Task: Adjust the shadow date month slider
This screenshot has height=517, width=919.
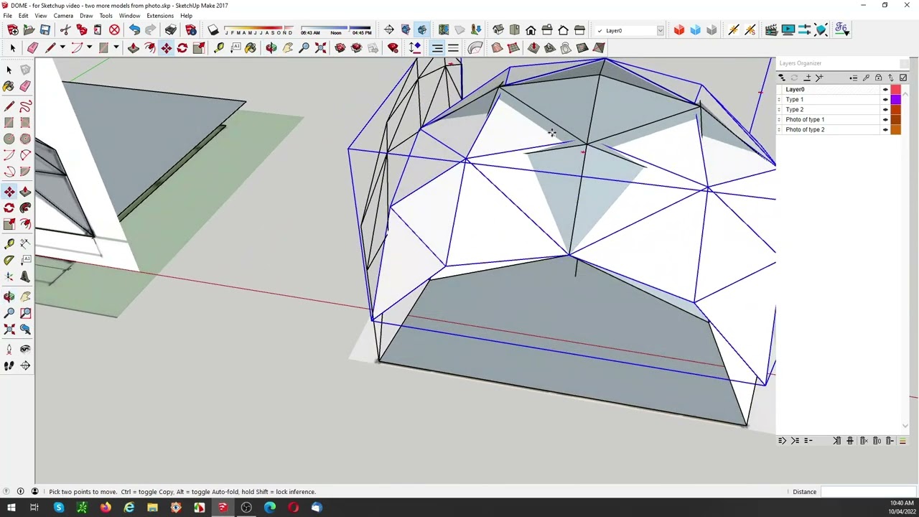Action: pos(258,31)
